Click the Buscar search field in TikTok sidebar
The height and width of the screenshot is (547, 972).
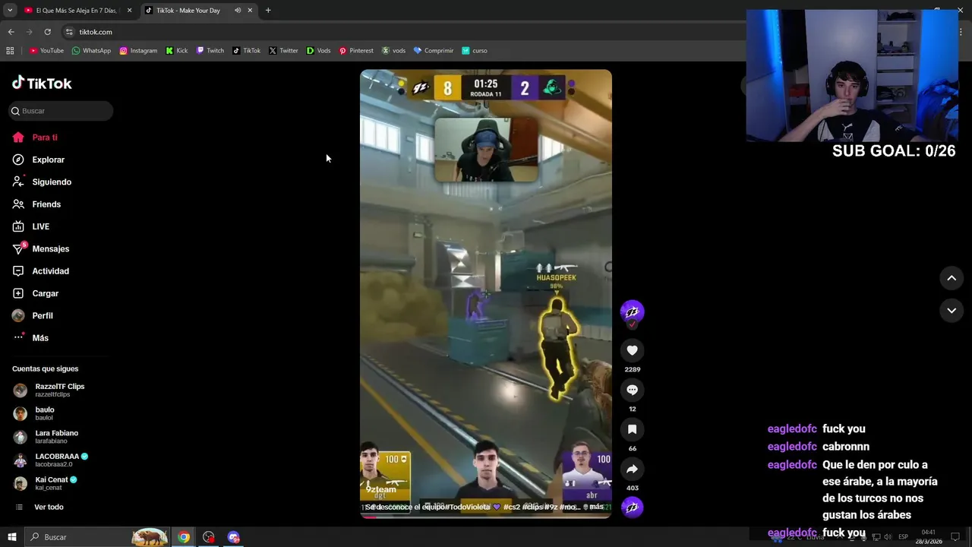[x=62, y=111]
